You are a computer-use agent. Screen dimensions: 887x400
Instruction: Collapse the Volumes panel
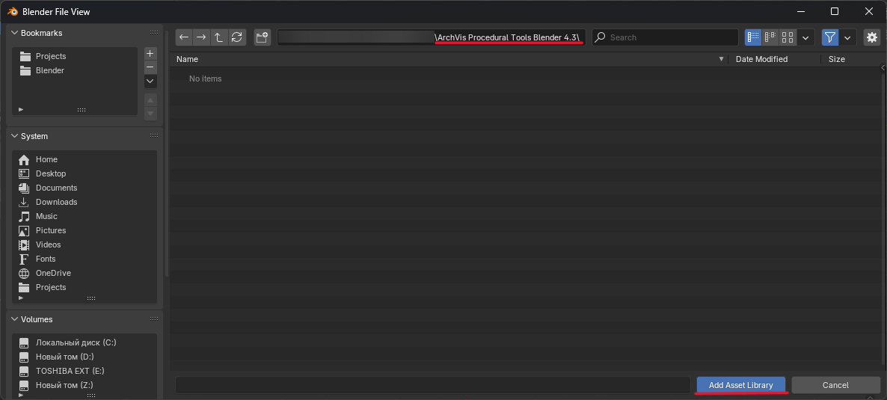coord(15,320)
